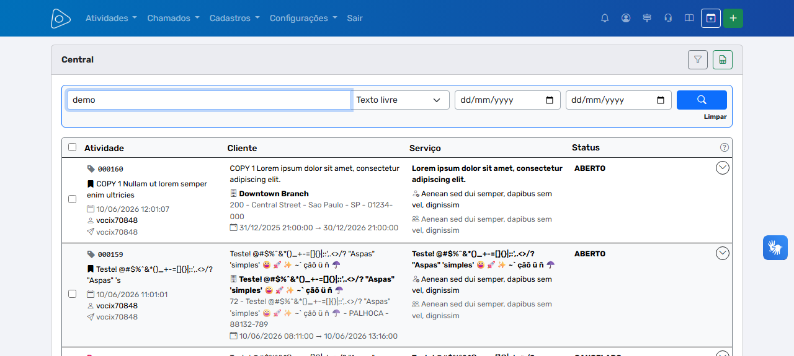Open the Texto livre dropdown
This screenshot has height=356, width=794.
401,100
